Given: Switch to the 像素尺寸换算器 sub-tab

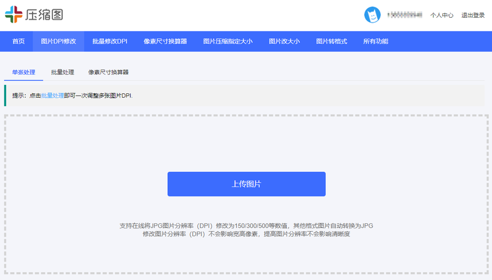Looking at the screenshot, I should (x=108, y=72).
